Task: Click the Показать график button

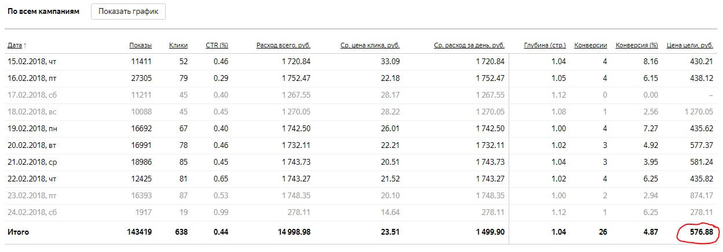Action: click(x=128, y=12)
